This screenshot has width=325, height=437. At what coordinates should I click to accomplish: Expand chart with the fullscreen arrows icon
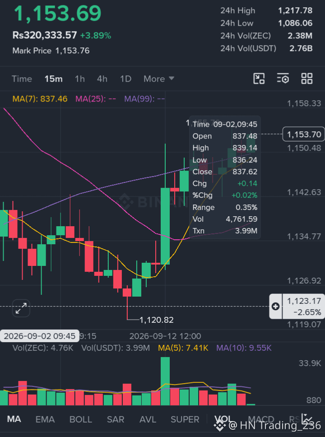click(x=21, y=308)
